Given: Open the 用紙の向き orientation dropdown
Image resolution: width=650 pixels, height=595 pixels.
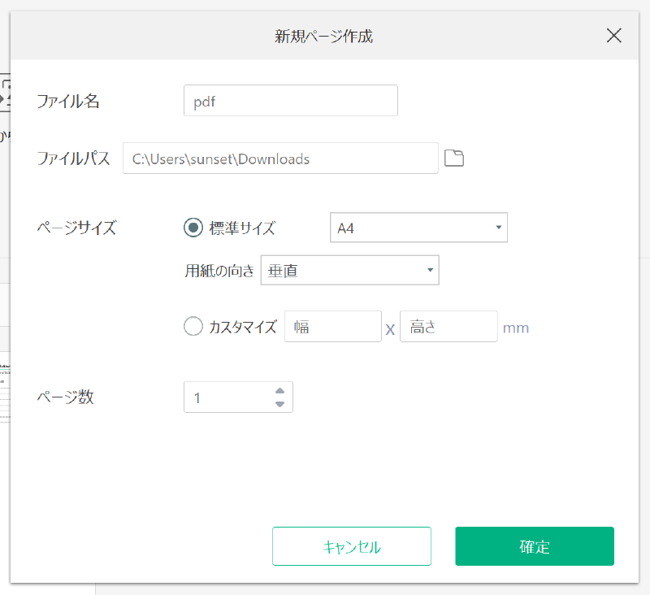Looking at the screenshot, I should [349, 270].
